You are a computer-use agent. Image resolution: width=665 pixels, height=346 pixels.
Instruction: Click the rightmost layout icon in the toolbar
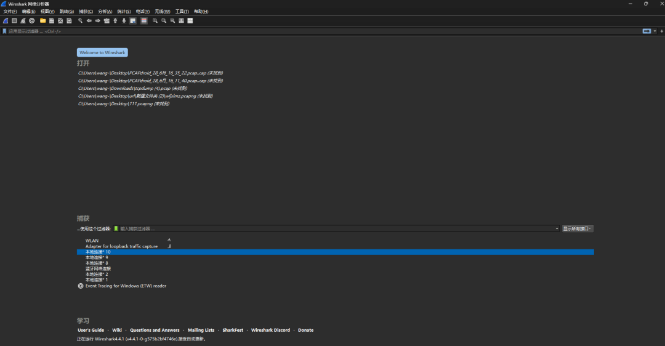tap(190, 20)
